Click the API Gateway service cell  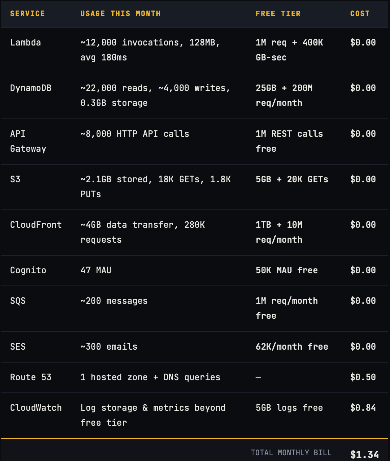pos(28,141)
